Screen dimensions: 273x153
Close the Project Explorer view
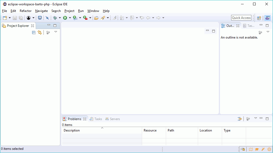[33, 26]
